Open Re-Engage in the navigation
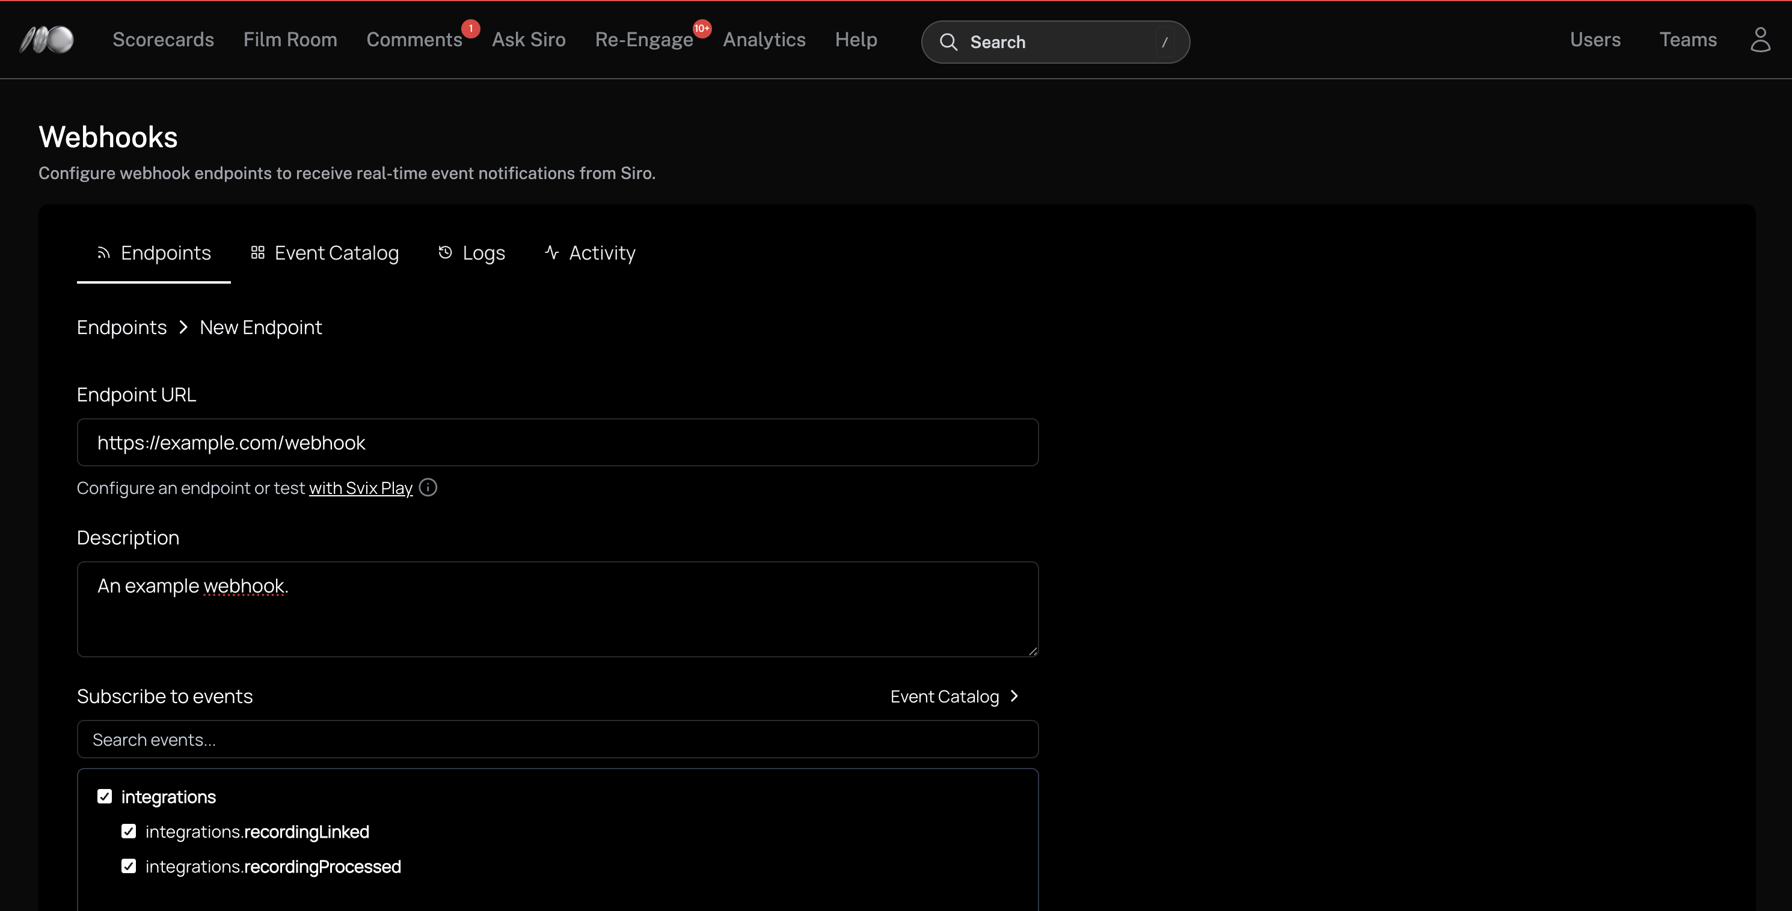1792x911 pixels. tap(644, 40)
